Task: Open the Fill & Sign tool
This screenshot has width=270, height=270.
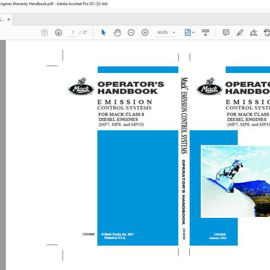Action: pos(254,32)
